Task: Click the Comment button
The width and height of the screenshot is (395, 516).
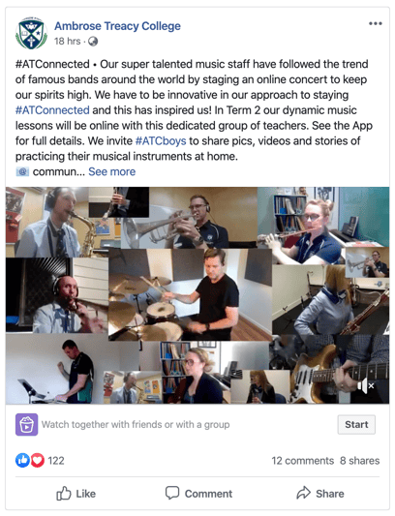Action: 198,494
